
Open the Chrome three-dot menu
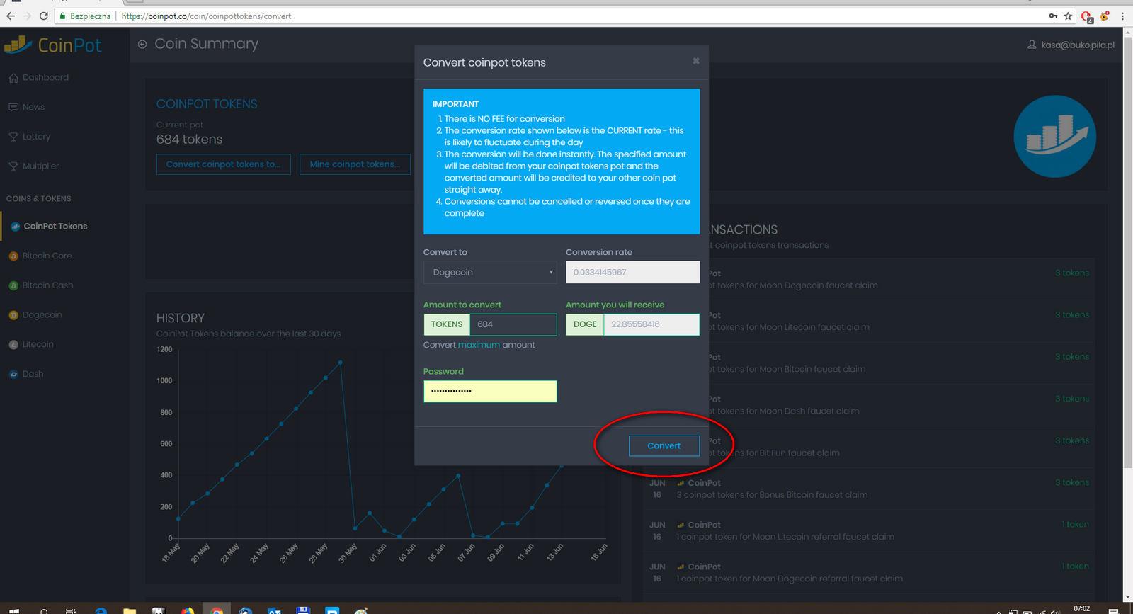coord(1122,16)
